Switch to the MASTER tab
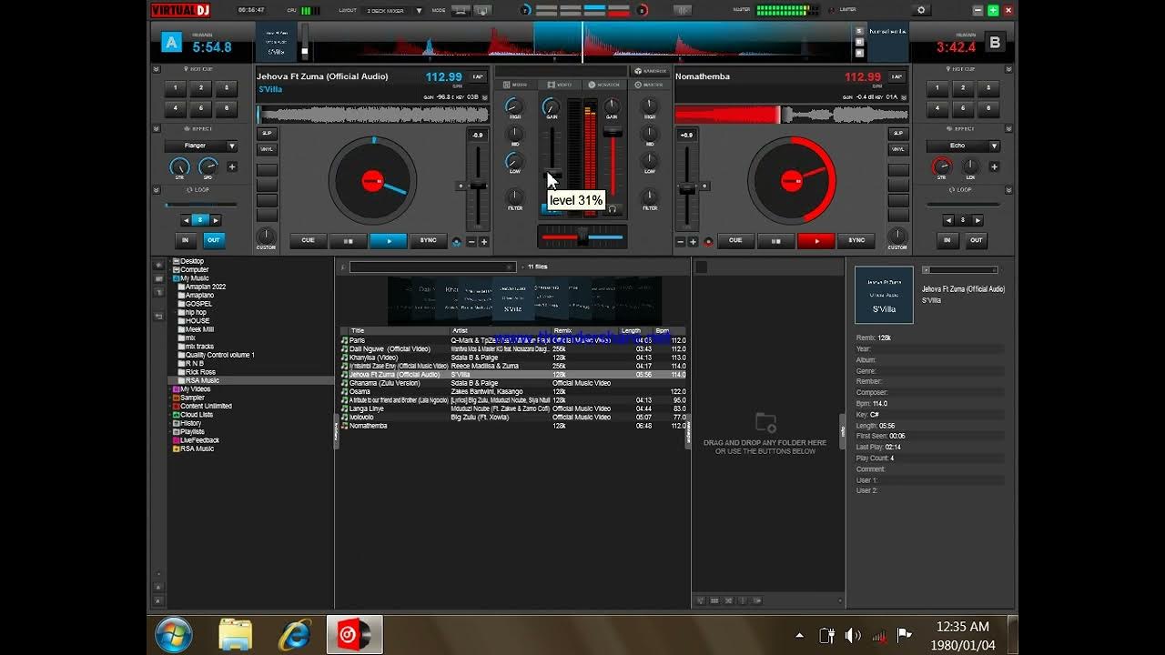Screen dimensions: 1165x655 coord(649,85)
